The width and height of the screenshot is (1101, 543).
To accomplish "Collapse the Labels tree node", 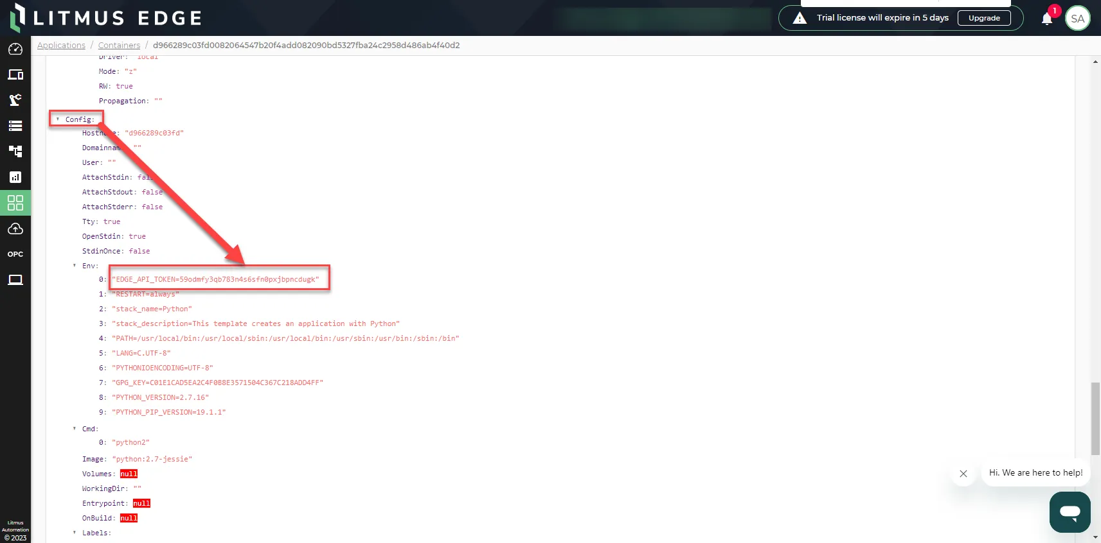I will (x=75, y=533).
